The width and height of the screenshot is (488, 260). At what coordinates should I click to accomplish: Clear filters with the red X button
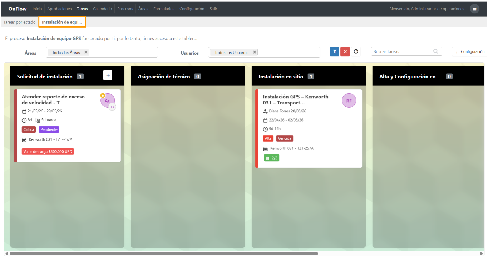(345, 51)
